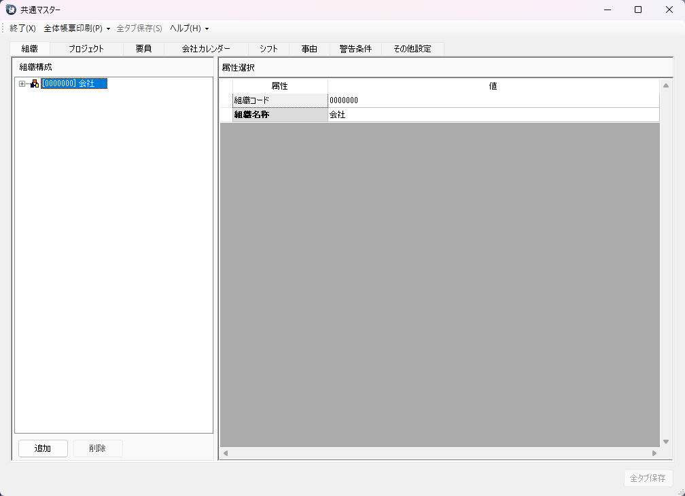685x496 pixels.
Task: Select the 組織名称 attribute cell
Action: point(280,115)
